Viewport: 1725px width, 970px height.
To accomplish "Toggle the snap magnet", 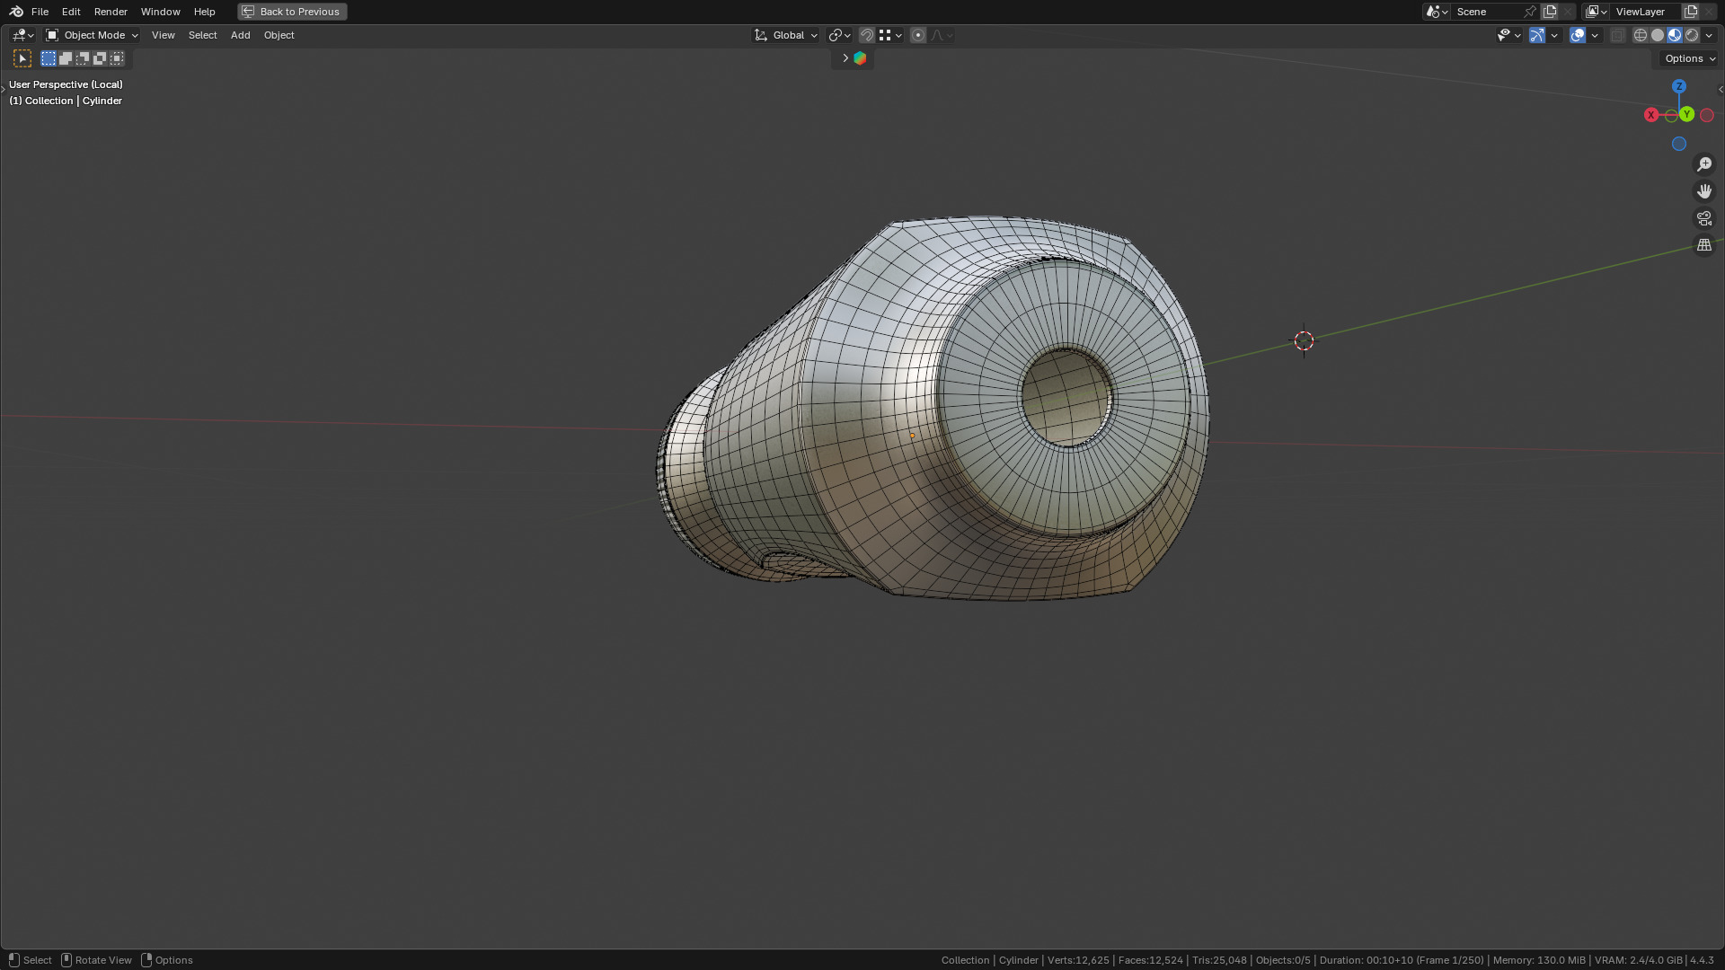I will pos(867,35).
